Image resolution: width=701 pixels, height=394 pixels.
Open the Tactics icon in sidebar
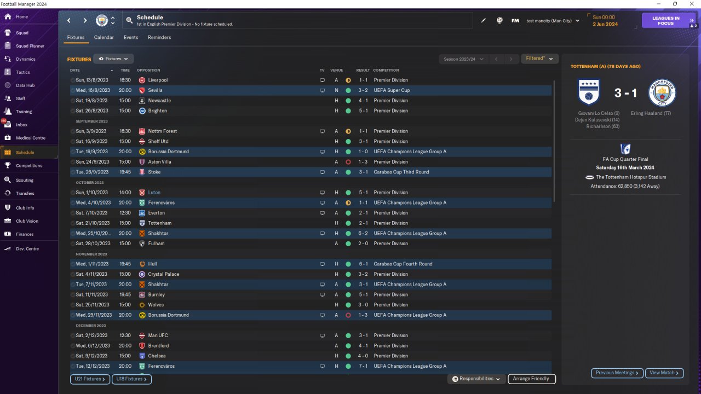click(x=8, y=72)
